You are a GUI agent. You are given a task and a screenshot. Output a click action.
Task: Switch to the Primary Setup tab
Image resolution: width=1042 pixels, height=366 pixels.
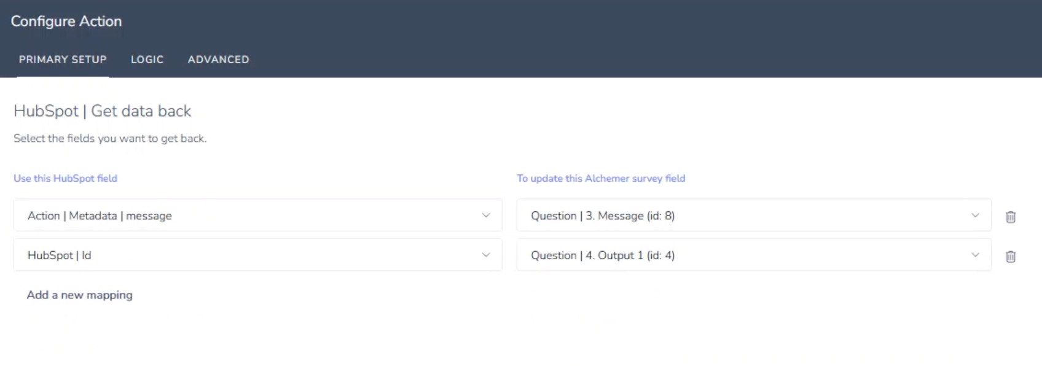(x=63, y=60)
